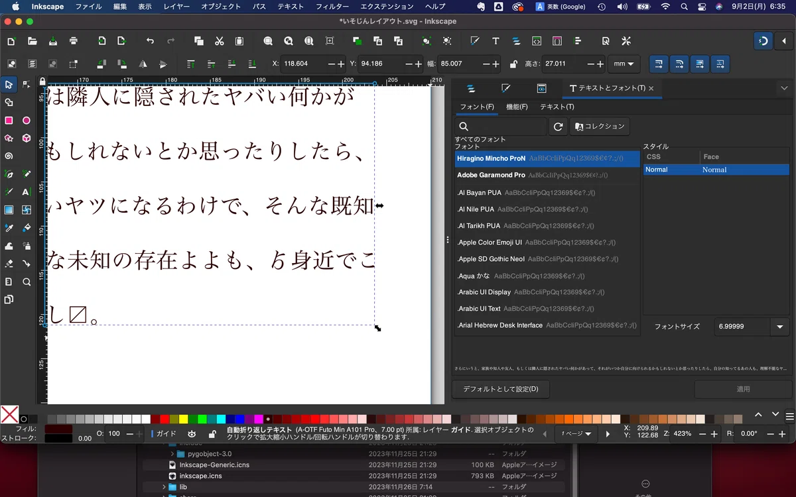Open the ファイル menu
This screenshot has width=796, height=497.
coord(89,7)
